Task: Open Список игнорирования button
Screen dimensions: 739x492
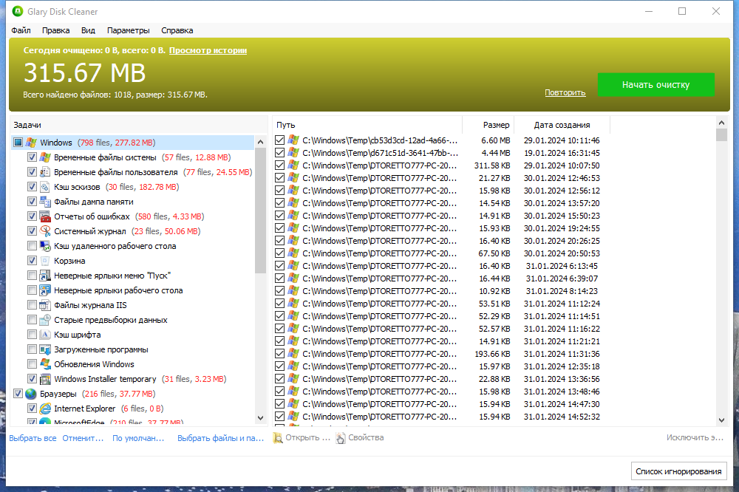Action: tap(678, 471)
